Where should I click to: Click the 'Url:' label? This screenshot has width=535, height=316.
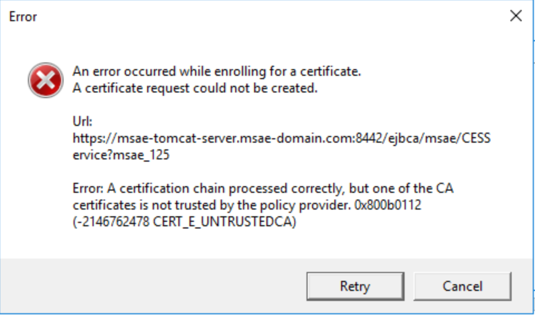[82, 121]
